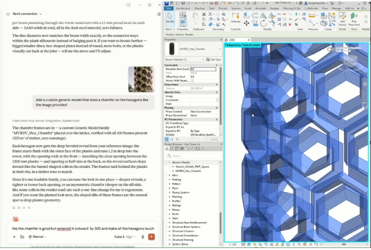Click the Measure dimension icon in ribbon
Image resolution: width=371 pixels, height=250 pixels.
pyautogui.click(x=312, y=16)
